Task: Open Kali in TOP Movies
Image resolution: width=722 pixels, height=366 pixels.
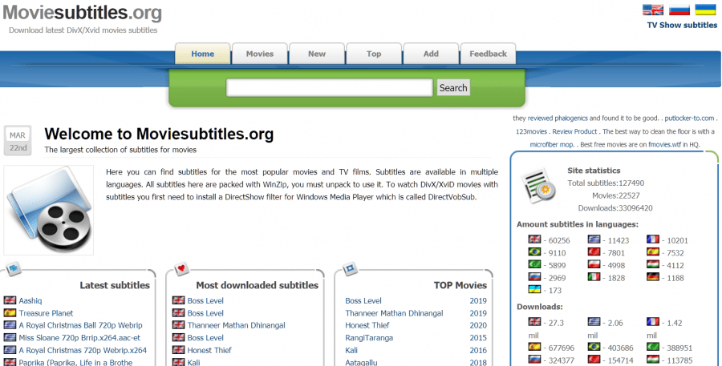Action: click(x=351, y=350)
